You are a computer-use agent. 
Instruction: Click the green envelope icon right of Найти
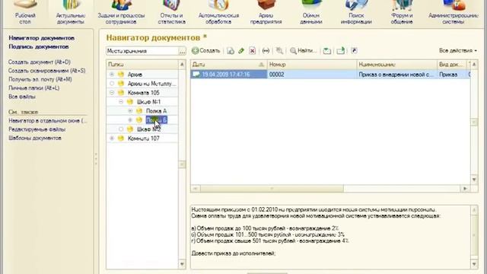[326, 51]
